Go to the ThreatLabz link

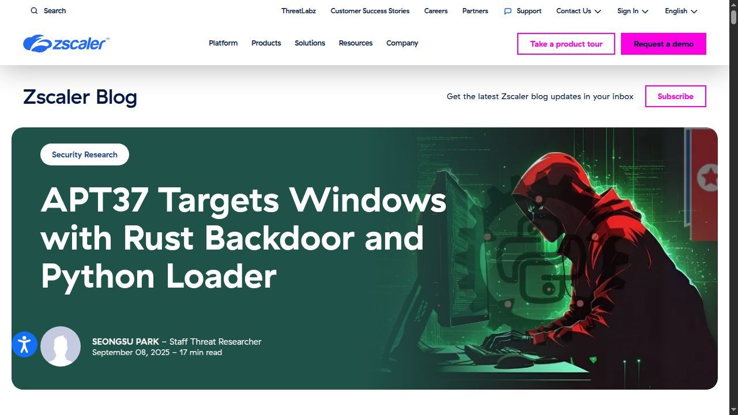(299, 11)
